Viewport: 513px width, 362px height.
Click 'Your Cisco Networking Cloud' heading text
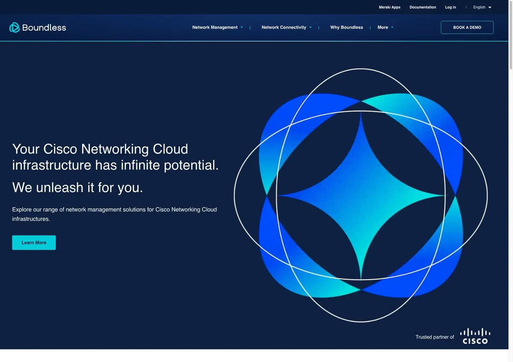(100, 149)
